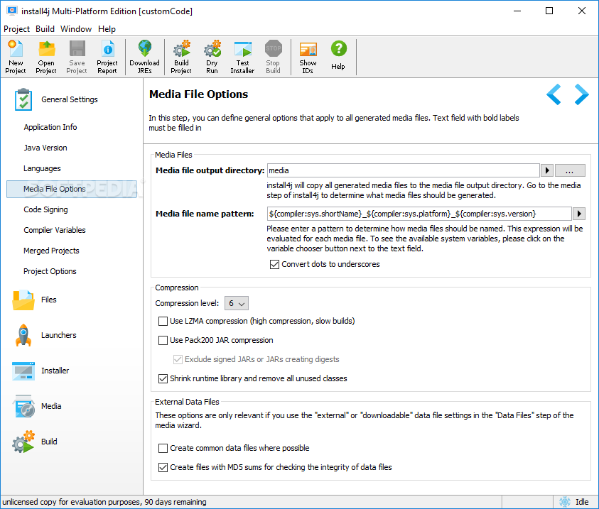Click the unlicensed copy status bar text
Screen dimensions: 599x509
[104, 502]
